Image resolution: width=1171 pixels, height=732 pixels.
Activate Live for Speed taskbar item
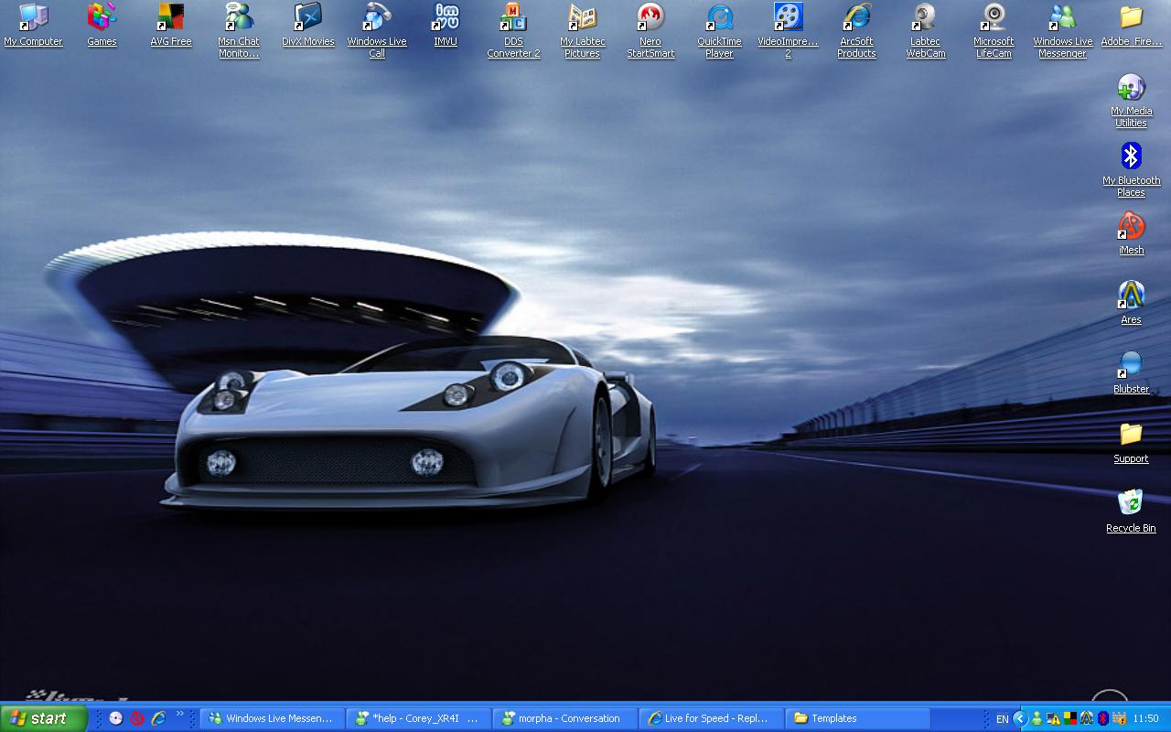tap(712, 718)
